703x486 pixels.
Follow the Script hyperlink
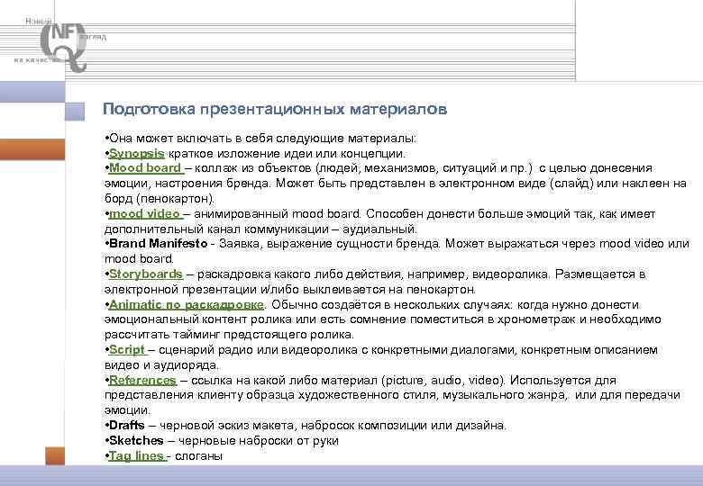128,350
